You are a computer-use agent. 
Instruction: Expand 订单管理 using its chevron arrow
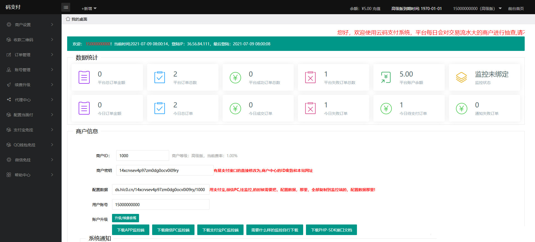(x=52, y=55)
